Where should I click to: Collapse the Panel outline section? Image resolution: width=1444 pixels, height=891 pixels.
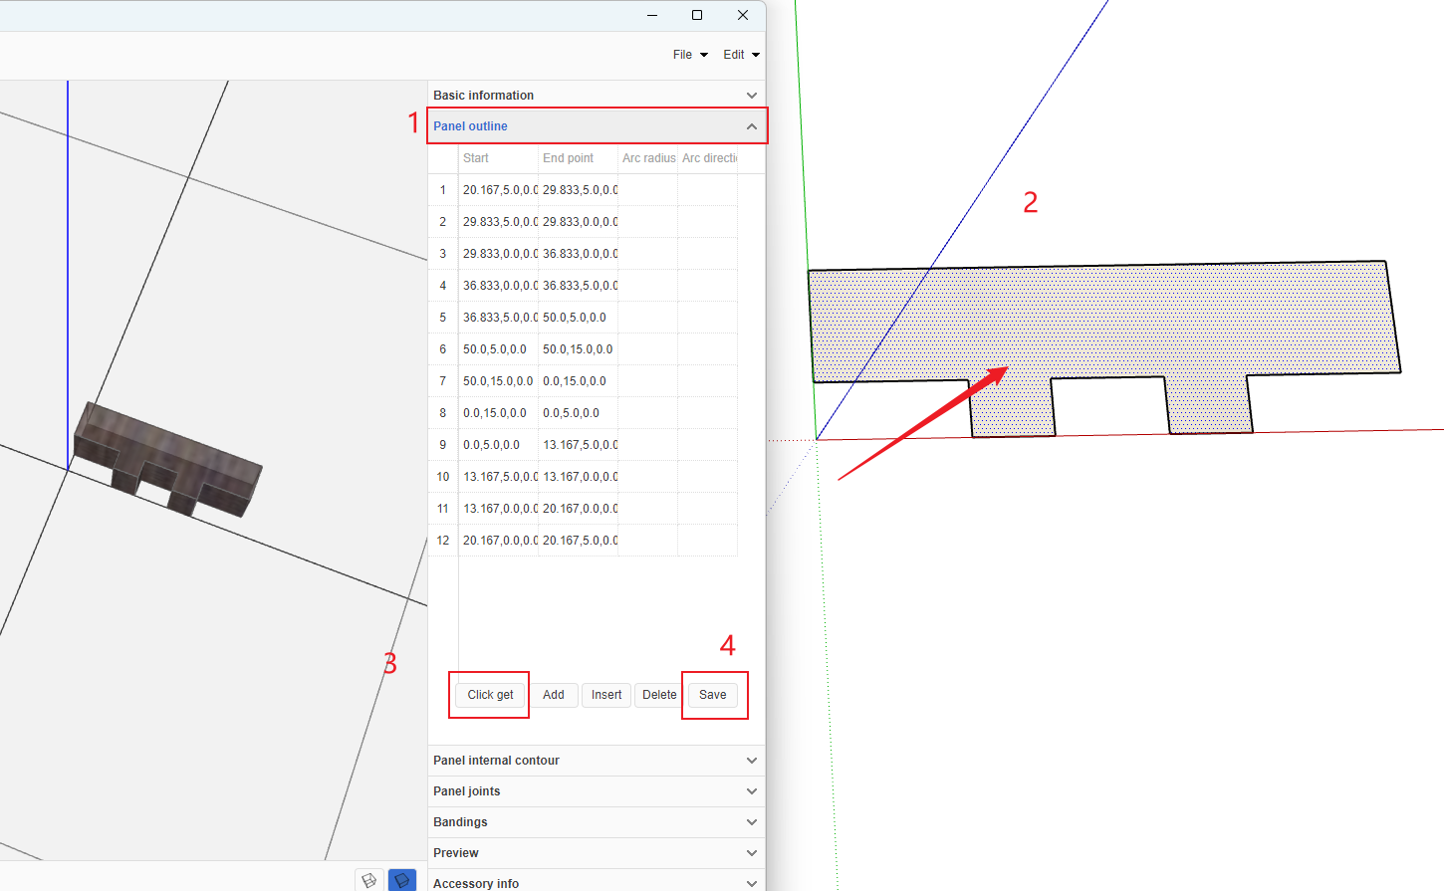pyautogui.click(x=751, y=126)
